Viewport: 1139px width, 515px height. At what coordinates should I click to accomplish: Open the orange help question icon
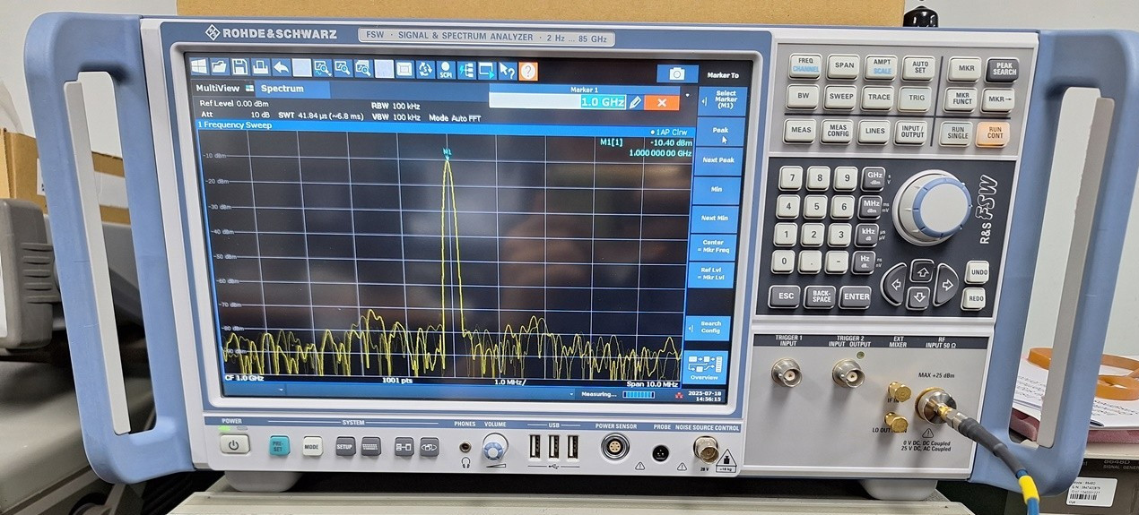coord(528,71)
